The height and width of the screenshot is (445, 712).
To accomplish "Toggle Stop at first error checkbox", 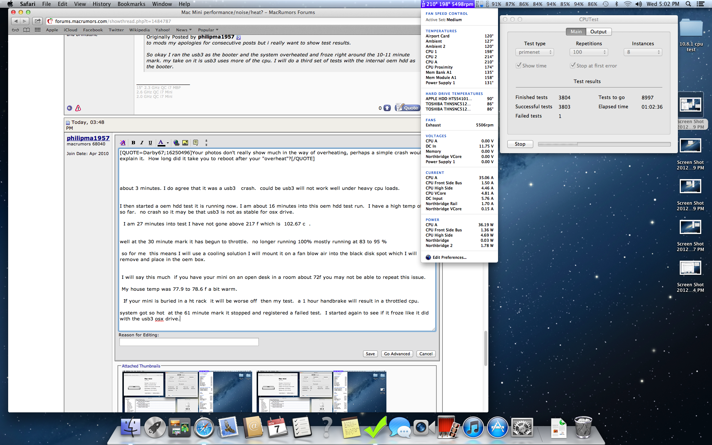I will pos(573,66).
